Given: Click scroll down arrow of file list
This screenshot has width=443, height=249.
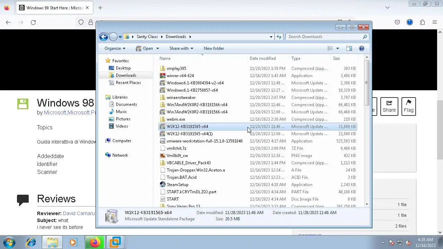Looking at the screenshot, I should coord(367,204).
